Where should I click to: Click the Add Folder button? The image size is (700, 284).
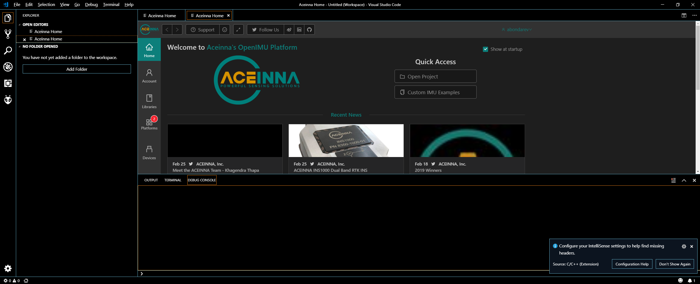tap(77, 69)
